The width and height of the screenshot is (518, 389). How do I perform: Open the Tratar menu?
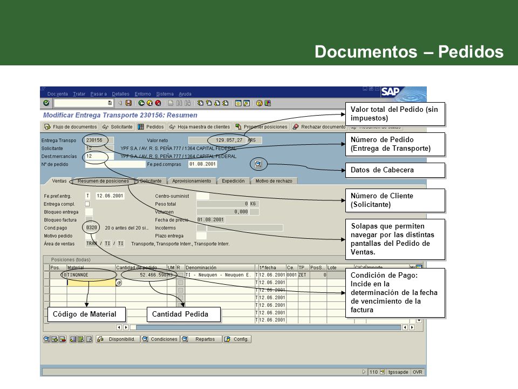(x=79, y=94)
